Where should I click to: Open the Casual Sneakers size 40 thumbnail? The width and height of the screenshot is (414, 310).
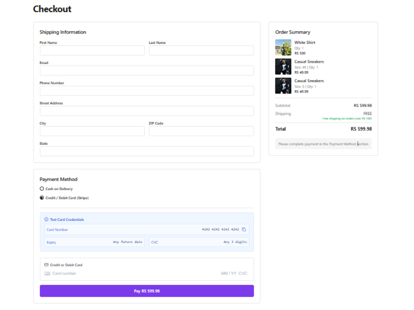click(283, 67)
